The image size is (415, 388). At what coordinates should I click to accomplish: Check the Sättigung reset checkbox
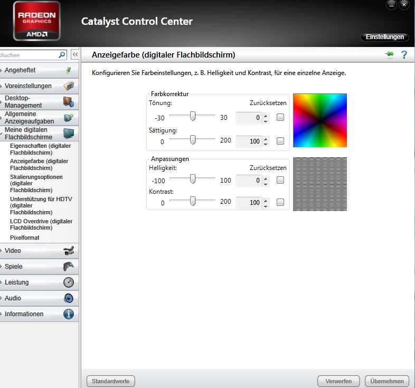[x=280, y=141]
